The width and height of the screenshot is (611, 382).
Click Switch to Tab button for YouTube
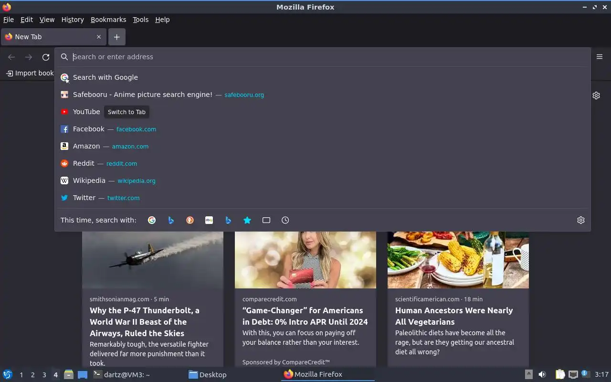click(x=126, y=112)
